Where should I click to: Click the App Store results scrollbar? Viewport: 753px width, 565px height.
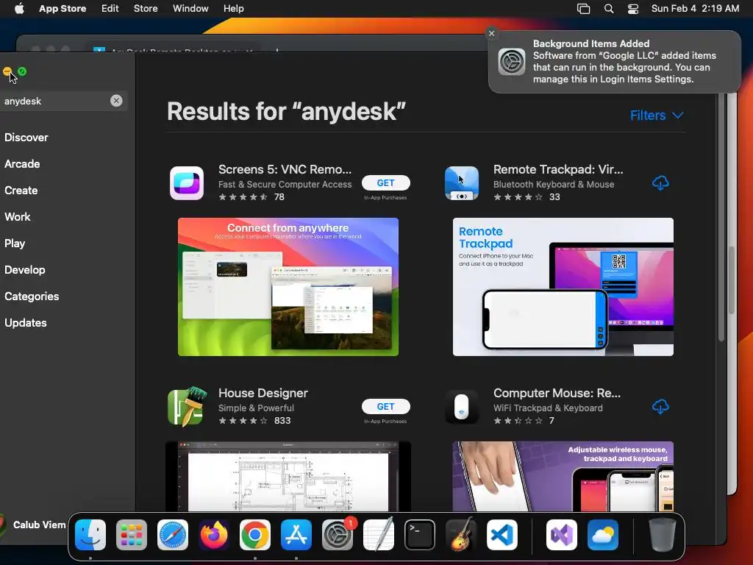721,217
